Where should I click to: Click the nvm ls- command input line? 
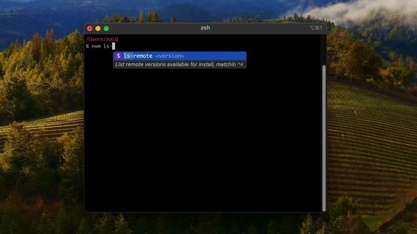click(100, 46)
